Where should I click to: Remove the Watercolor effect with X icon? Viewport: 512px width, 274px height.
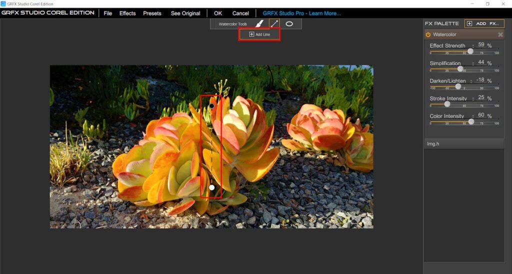pyautogui.click(x=500, y=34)
